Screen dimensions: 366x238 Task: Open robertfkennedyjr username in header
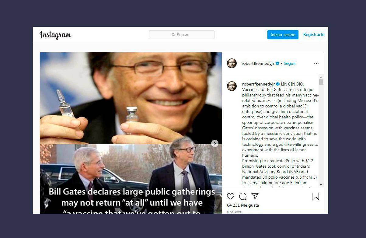click(258, 63)
